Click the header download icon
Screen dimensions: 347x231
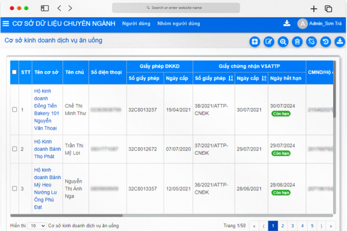[x=287, y=23]
